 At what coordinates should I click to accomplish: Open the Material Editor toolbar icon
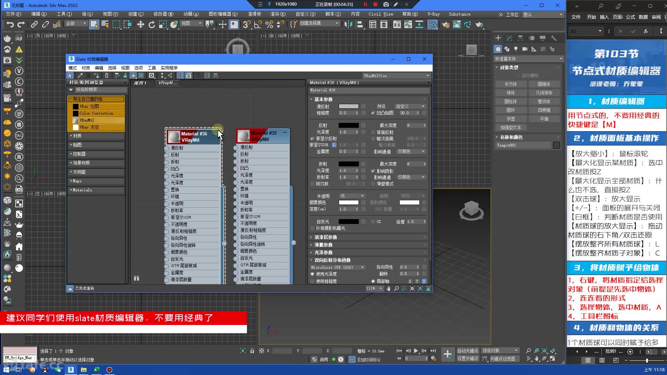(x=433, y=24)
